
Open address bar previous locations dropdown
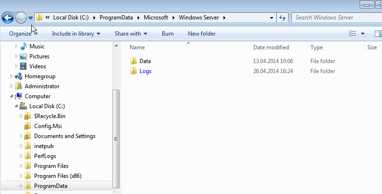click(271, 18)
